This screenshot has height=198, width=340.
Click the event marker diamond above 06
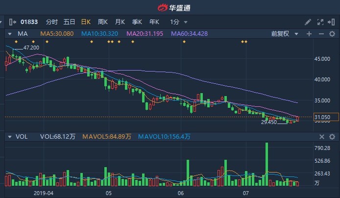pyautogui.click(x=184, y=42)
